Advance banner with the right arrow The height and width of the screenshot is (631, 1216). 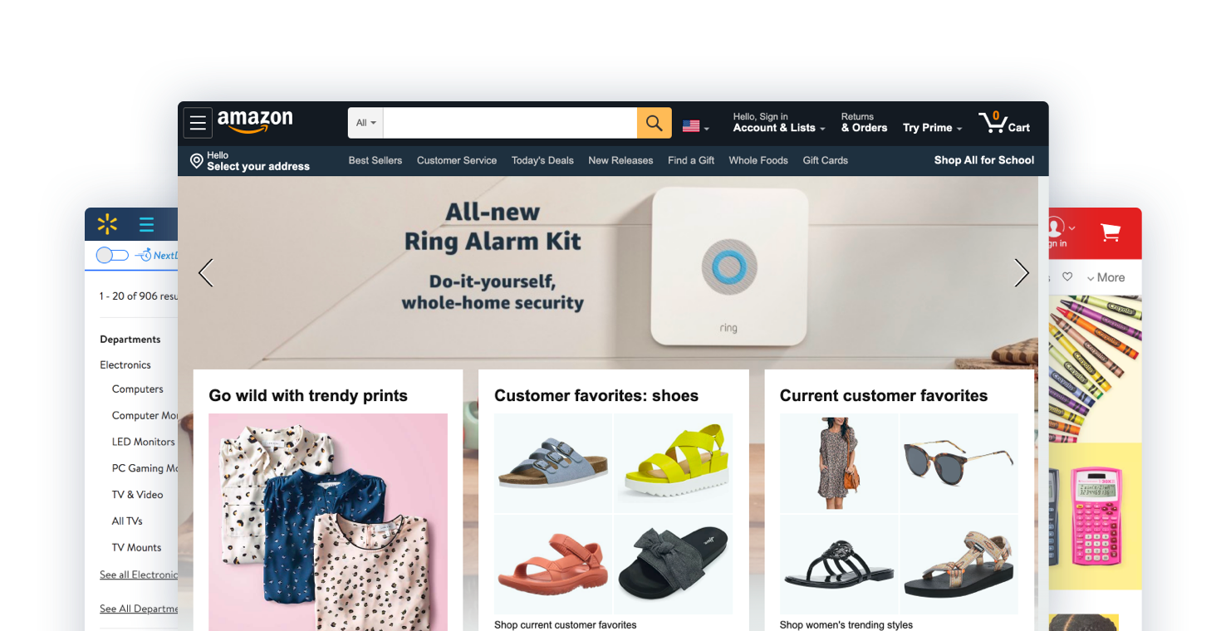(x=1022, y=272)
